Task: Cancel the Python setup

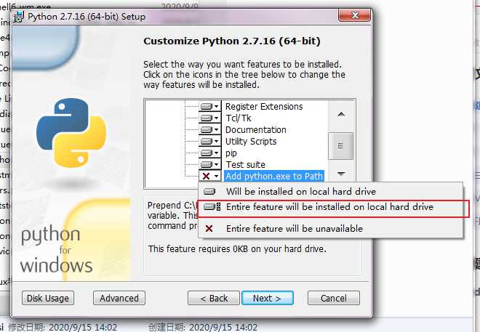Action: click(334, 298)
